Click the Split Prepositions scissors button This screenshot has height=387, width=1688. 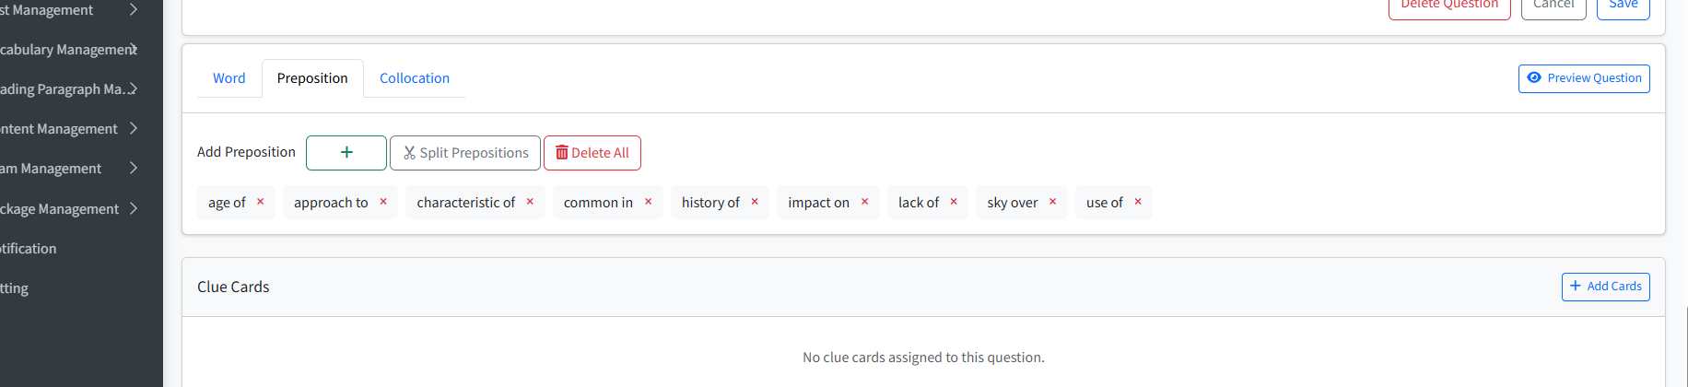[465, 153]
